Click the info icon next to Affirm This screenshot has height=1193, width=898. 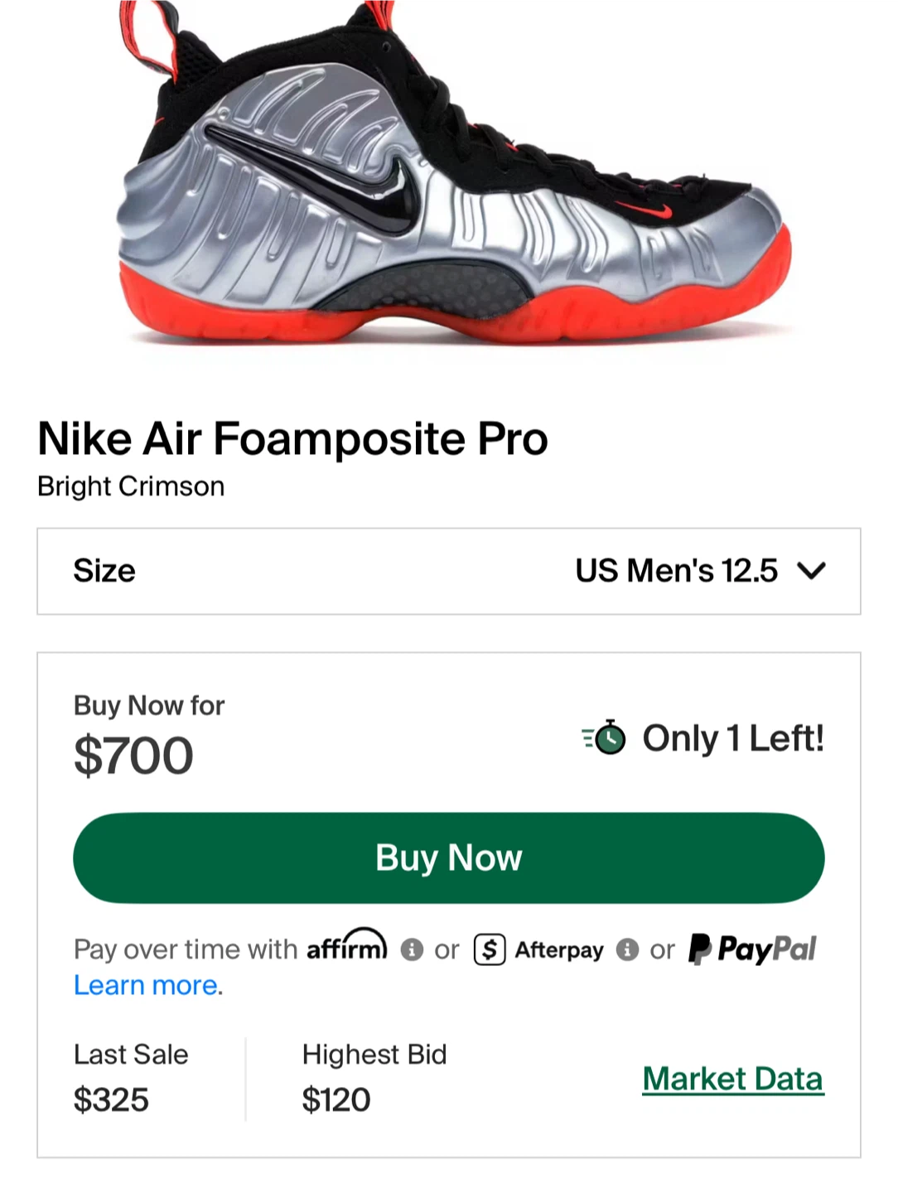pos(412,949)
